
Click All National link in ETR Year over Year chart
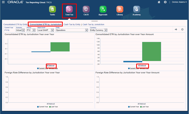pos(51,66)
